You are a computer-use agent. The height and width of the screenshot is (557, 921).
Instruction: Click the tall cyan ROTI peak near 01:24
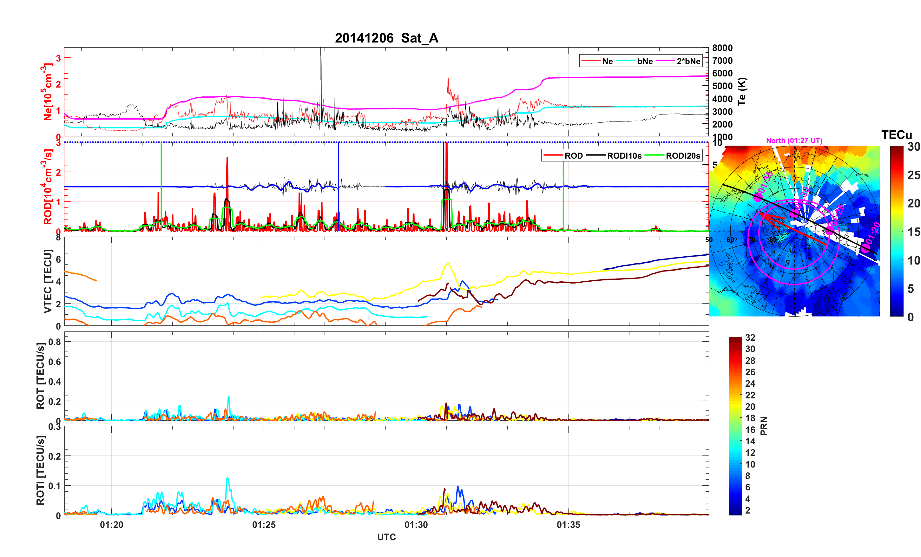pos(227,479)
